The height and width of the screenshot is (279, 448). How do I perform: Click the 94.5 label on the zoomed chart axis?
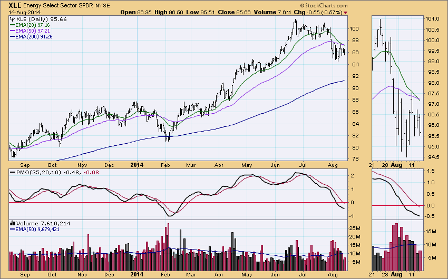pos(433,157)
